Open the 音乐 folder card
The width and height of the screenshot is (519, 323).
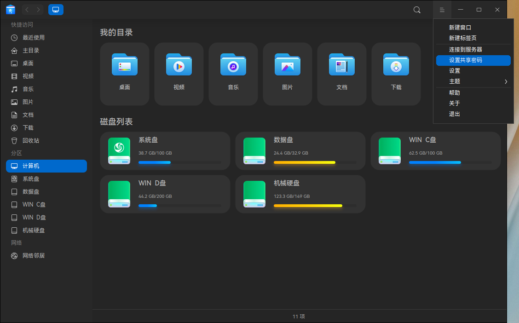click(x=233, y=74)
